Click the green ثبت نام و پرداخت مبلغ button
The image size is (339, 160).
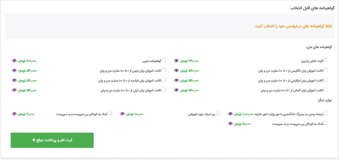click(52, 140)
